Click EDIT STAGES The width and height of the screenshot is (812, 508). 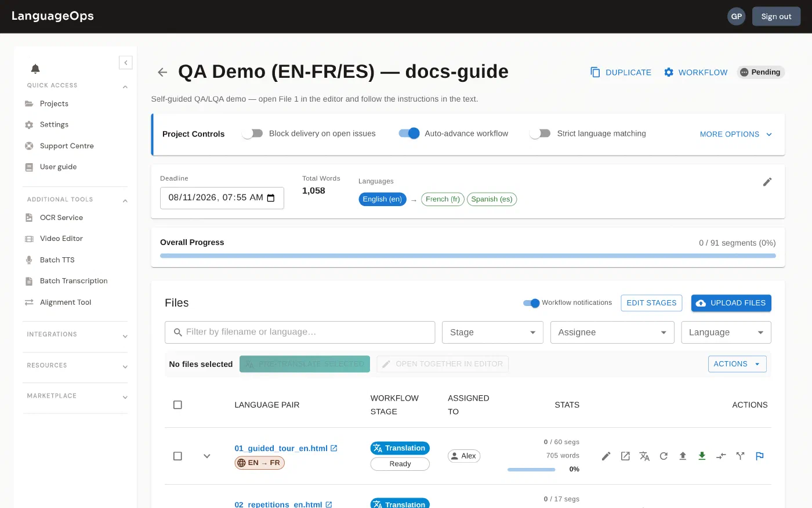pyautogui.click(x=651, y=303)
